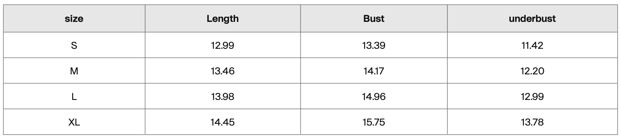Screen dimensions: 621x140
Task: Select Bust value 14.96
Action: (374, 97)
